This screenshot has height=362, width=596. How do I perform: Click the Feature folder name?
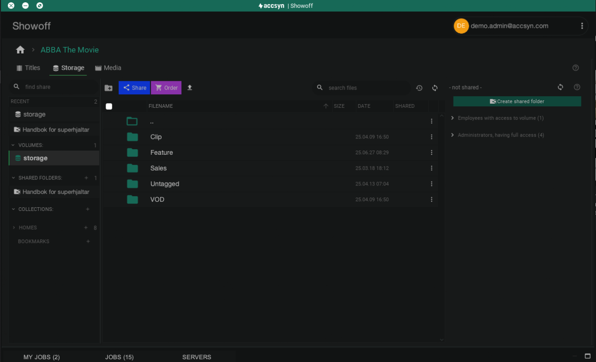(162, 152)
